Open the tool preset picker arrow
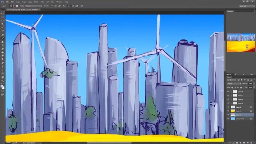Image resolution: width=256 pixels, height=144 pixels. point(7,6)
